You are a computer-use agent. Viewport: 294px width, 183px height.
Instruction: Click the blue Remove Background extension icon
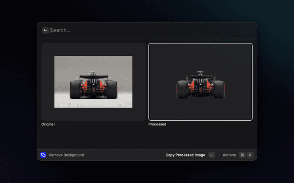tap(43, 155)
